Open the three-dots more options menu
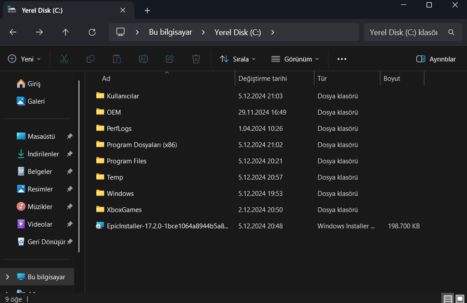The width and height of the screenshot is (467, 303). coord(342,59)
